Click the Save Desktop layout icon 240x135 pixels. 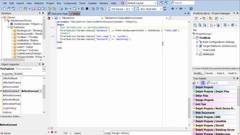(161, 3)
